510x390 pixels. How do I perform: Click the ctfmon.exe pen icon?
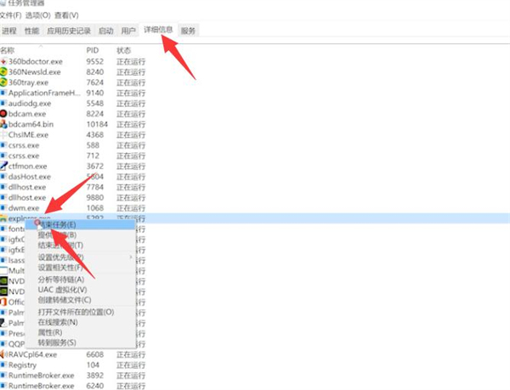3,166
